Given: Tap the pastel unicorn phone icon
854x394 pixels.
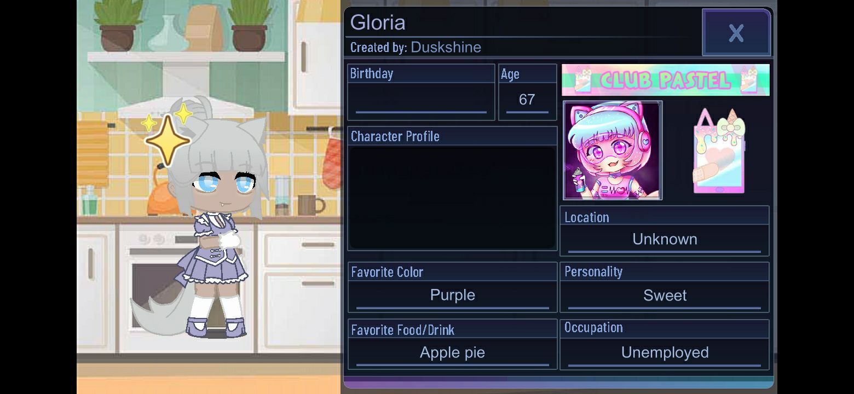Looking at the screenshot, I should point(719,150).
